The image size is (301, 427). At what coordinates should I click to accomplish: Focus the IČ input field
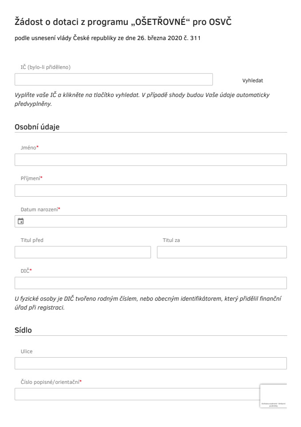(x=114, y=80)
